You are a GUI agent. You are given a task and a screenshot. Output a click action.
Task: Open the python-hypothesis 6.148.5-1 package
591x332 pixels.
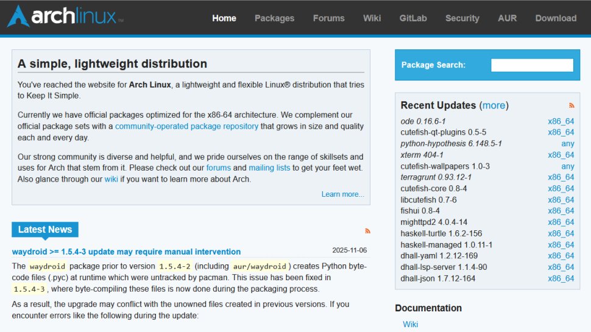click(x=451, y=144)
